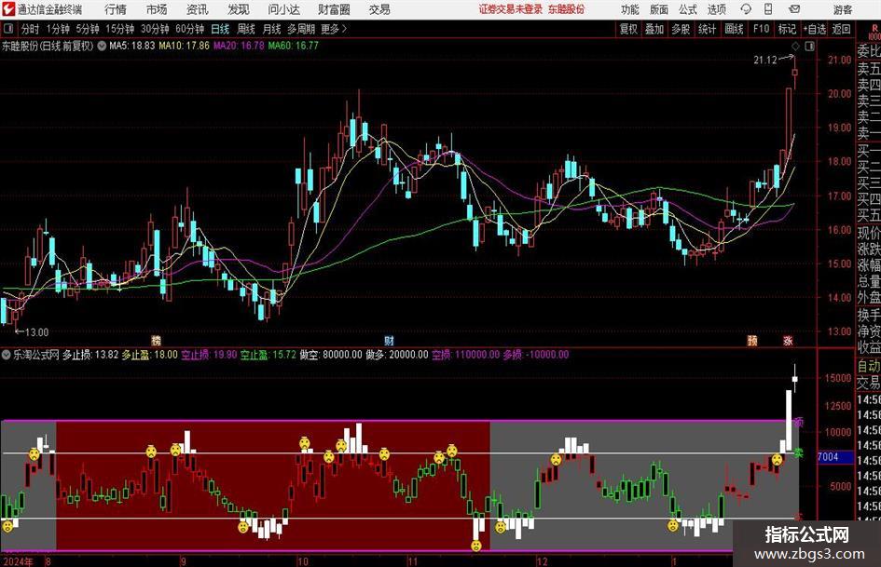Click the 标记 mark button

click(x=787, y=29)
